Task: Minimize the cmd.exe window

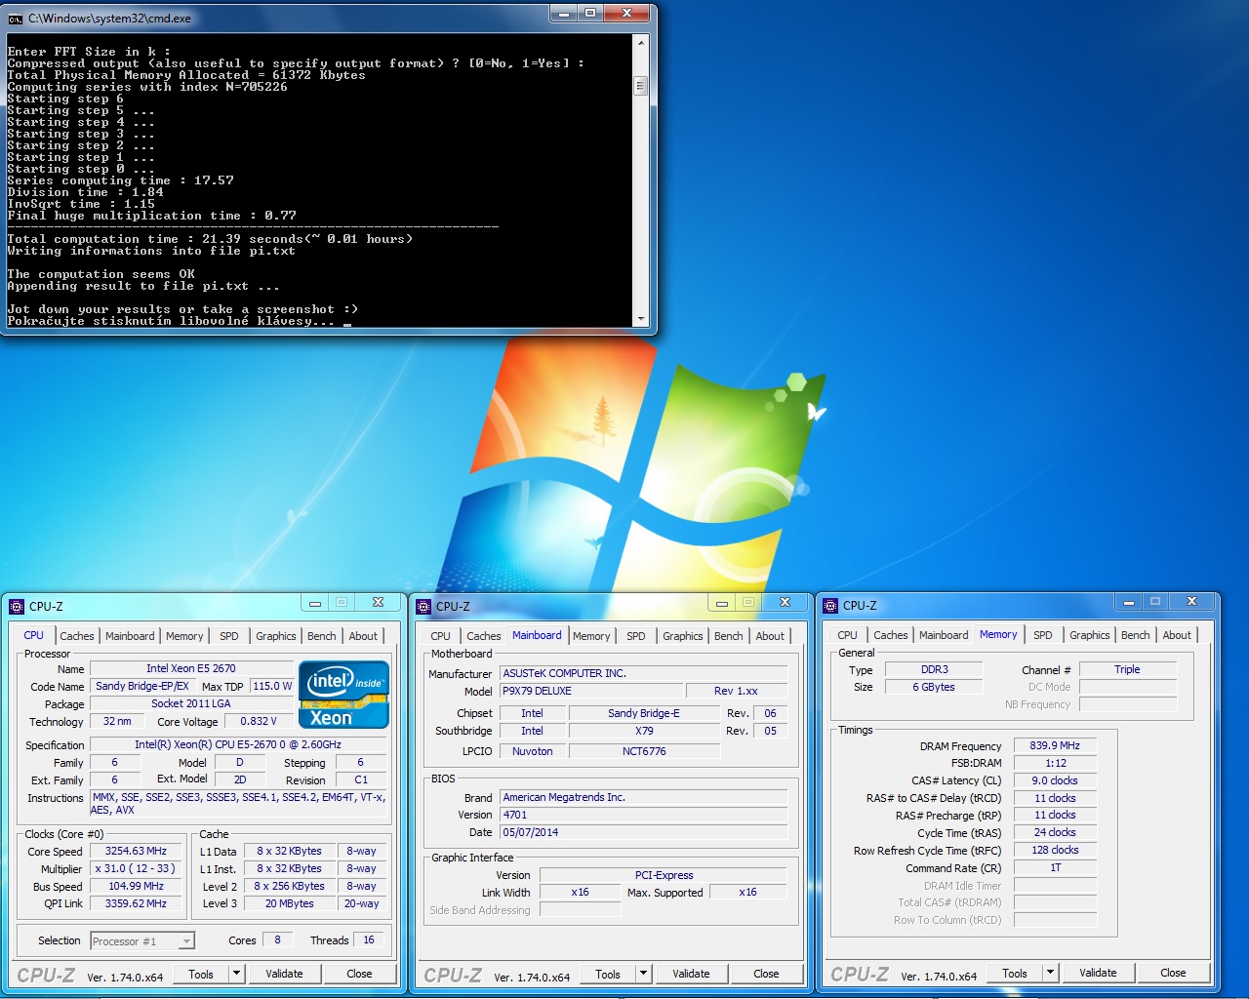Action: coord(563,14)
